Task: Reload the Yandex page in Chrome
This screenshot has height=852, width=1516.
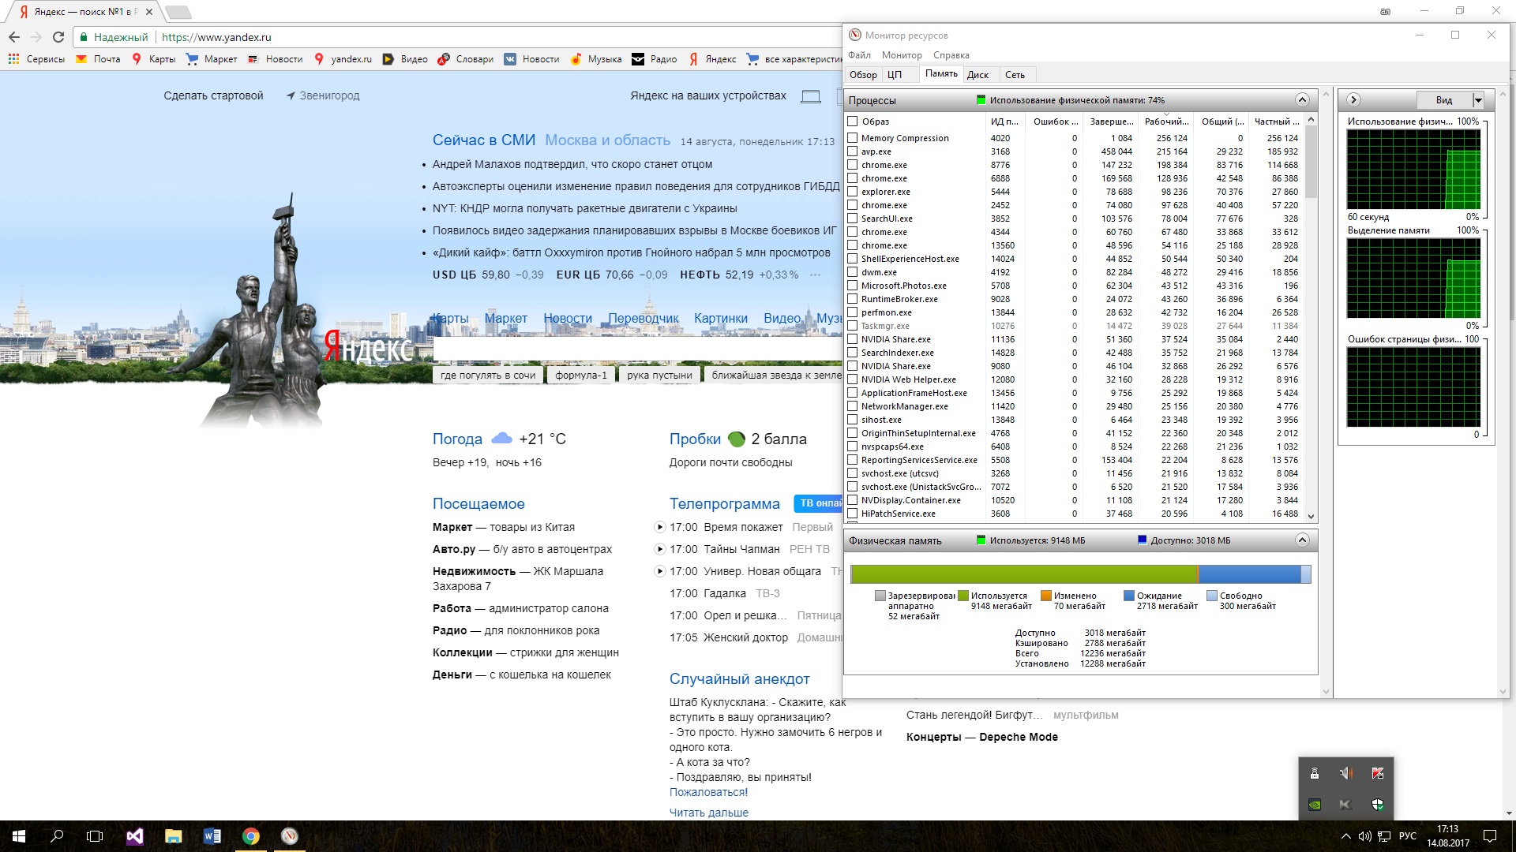Action: (58, 37)
